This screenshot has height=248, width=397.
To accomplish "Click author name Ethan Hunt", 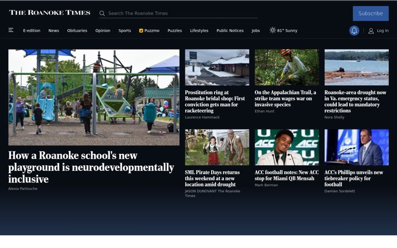I will 264,111.
